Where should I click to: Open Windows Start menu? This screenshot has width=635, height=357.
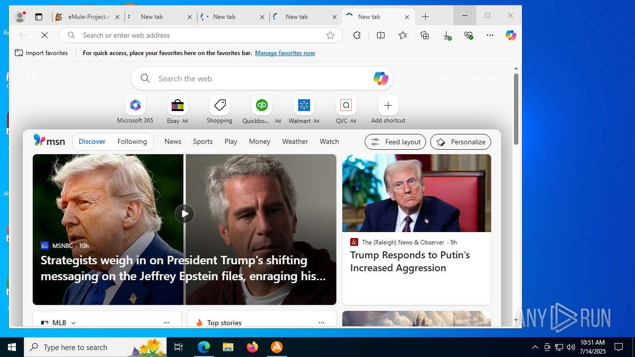point(12,347)
